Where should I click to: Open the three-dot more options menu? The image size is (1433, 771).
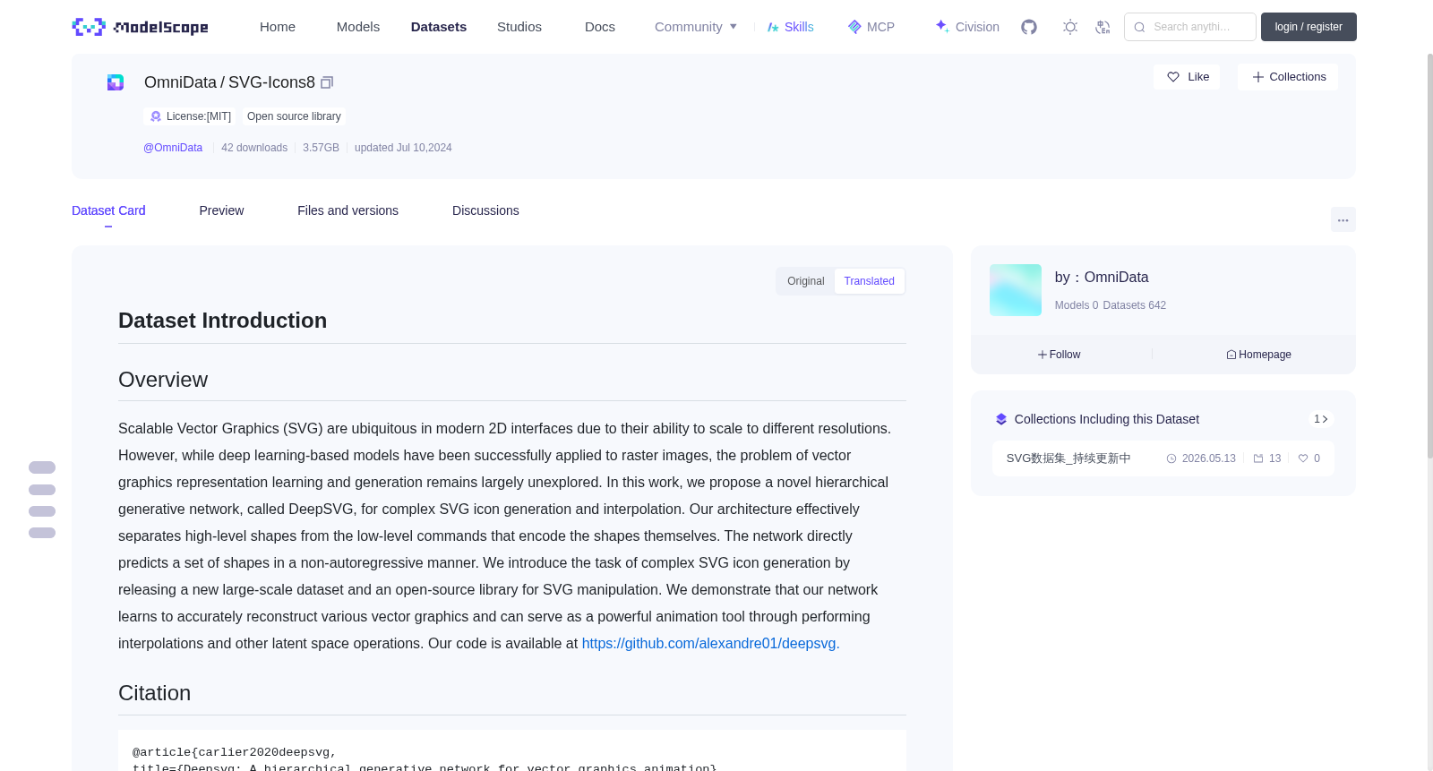[x=1343, y=219]
